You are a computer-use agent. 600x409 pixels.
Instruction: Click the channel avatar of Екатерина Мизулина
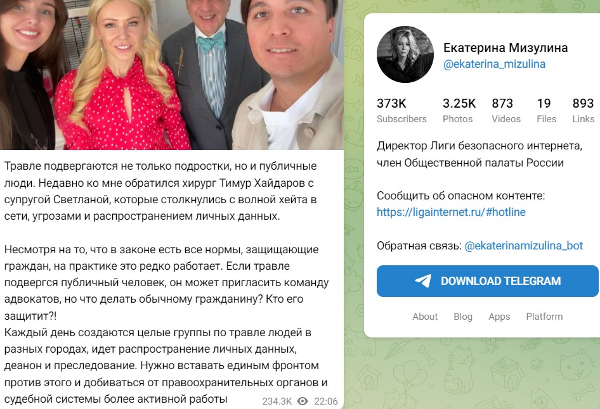pyautogui.click(x=405, y=54)
